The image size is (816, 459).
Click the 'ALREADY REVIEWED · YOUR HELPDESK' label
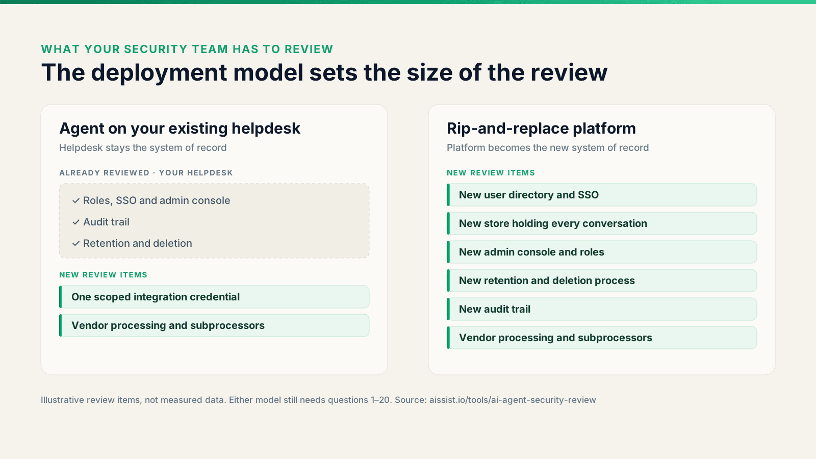(x=146, y=173)
